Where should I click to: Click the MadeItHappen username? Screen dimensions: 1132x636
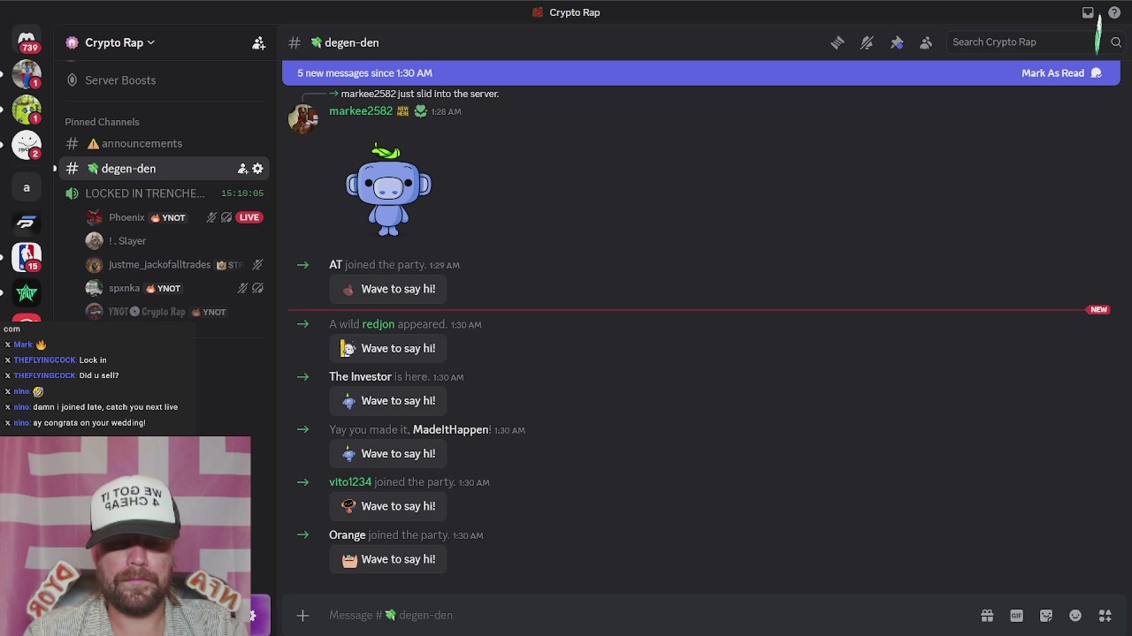451,430
